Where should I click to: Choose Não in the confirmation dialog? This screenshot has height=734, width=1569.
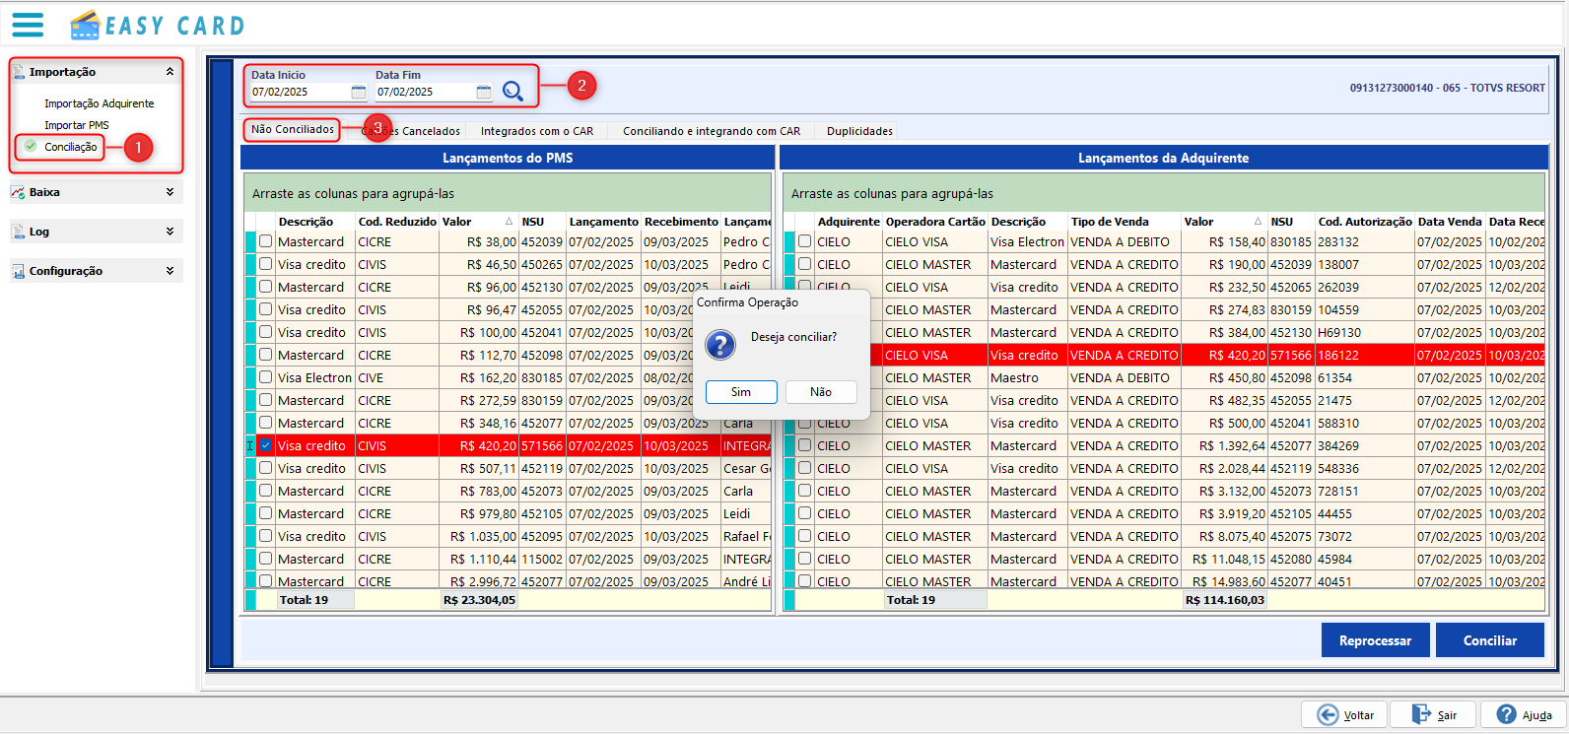821,392
